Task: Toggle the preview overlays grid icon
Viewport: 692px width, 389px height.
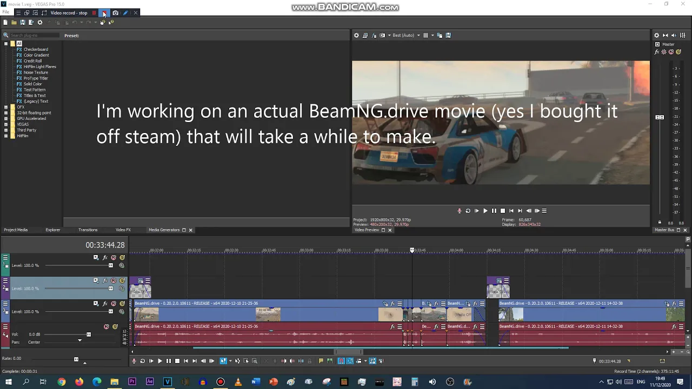Action: click(x=425, y=35)
